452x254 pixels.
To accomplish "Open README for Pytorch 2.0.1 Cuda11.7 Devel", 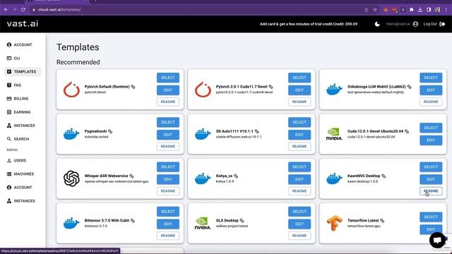I will pyautogui.click(x=299, y=102).
